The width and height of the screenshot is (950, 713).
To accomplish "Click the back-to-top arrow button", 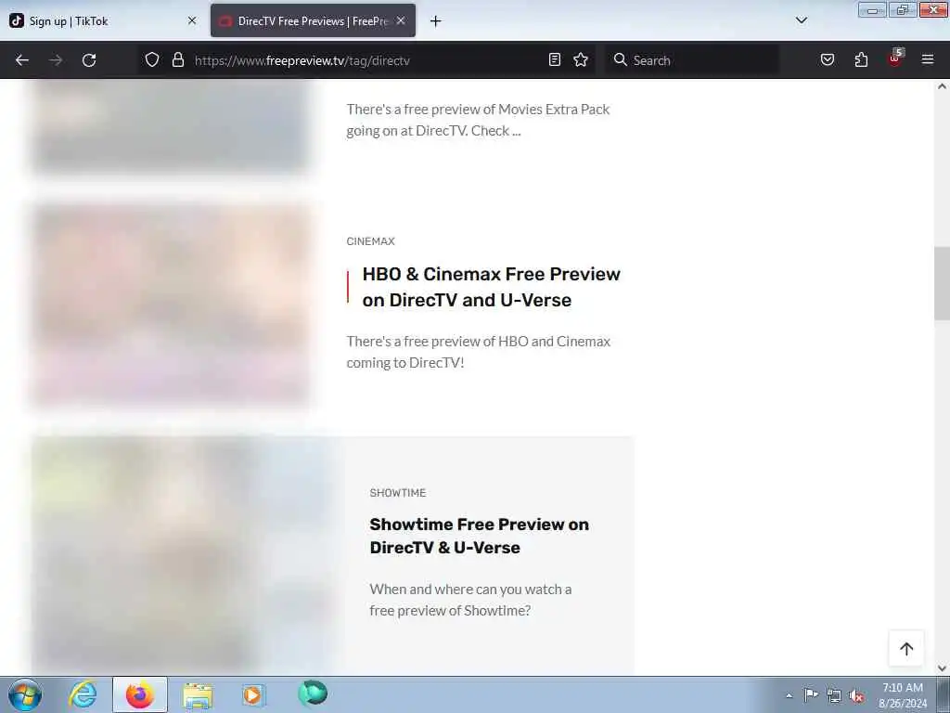I will tap(906, 649).
